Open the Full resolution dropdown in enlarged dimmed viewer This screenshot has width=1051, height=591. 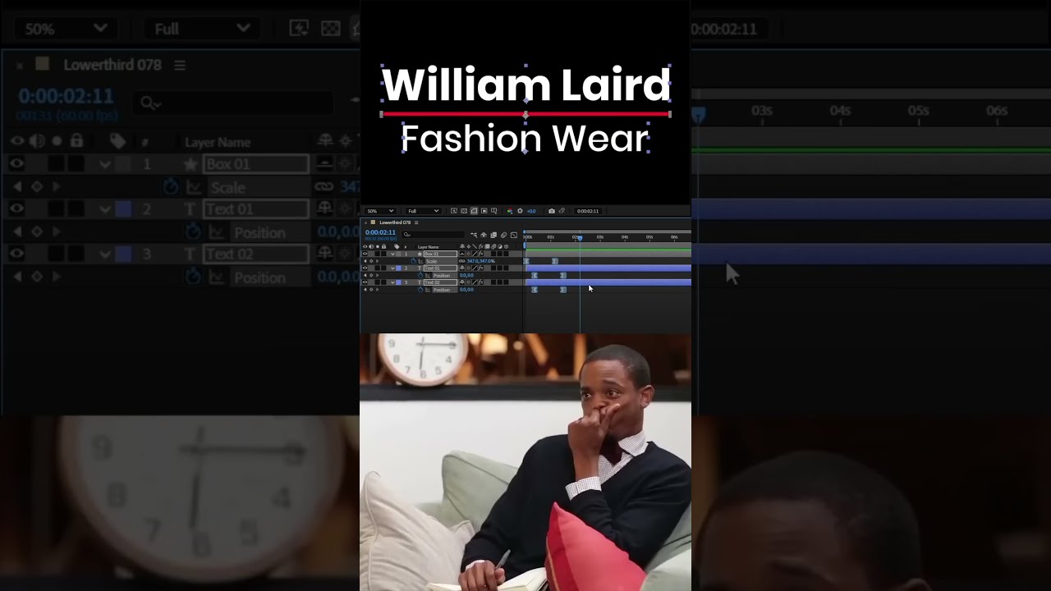tap(203, 28)
